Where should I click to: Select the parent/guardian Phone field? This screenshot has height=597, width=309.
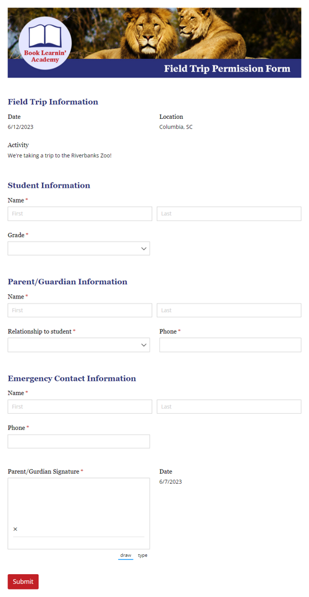pyautogui.click(x=231, y=345)
